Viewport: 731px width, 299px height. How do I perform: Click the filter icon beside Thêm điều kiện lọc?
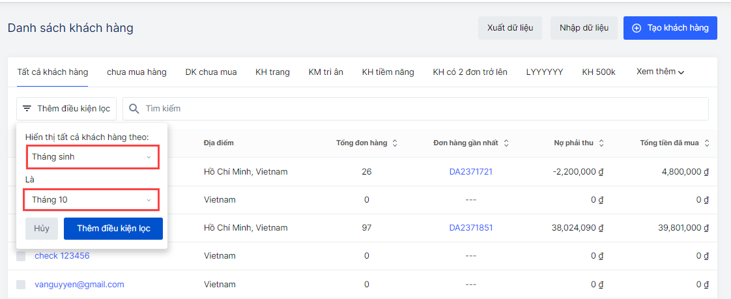coord(27,109)
